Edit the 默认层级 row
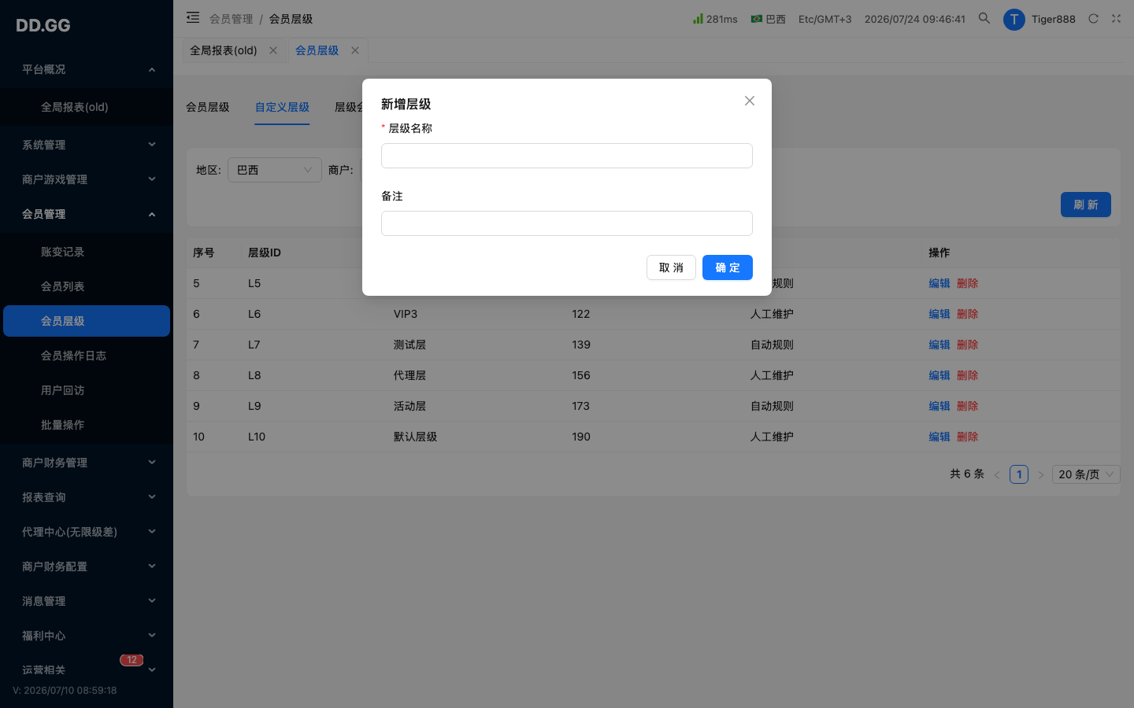This screenshot has height=708, width=1134. tap(939, 437)
